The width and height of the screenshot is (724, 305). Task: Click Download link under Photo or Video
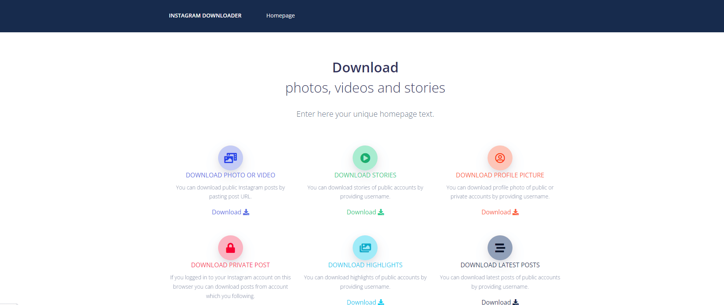(x=231, y=212)
